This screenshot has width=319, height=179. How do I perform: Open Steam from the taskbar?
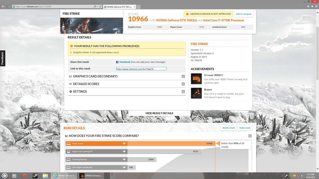coord(35,176)
